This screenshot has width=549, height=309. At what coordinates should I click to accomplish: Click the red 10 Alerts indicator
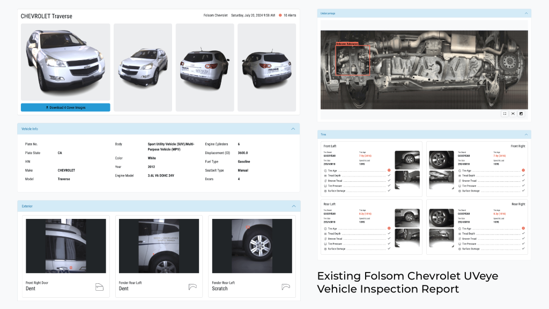point(280,16)
